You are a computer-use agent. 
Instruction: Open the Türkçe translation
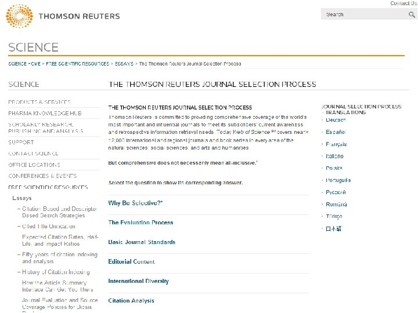tap(334, 216)
